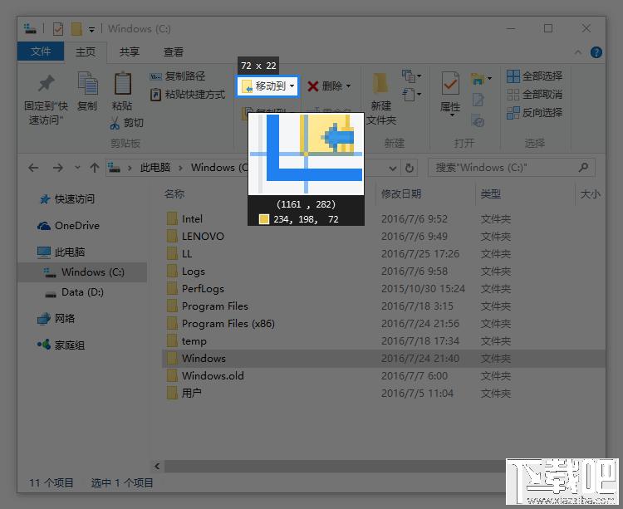Click horizontal scrollbar left arrow
Viewport: 623px width, 509px height.
157,466
